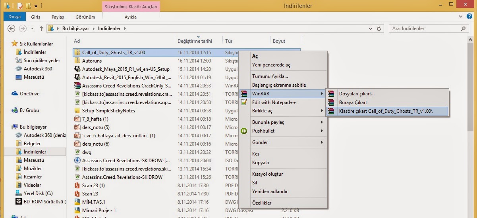Click the Refresh button next to the address bar
Viewport: 477px width, 218px height.
[379, 28]
